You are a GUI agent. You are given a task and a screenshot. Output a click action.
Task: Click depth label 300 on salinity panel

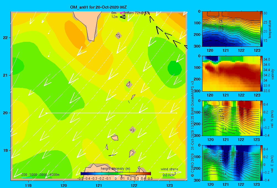coord(198,91)
